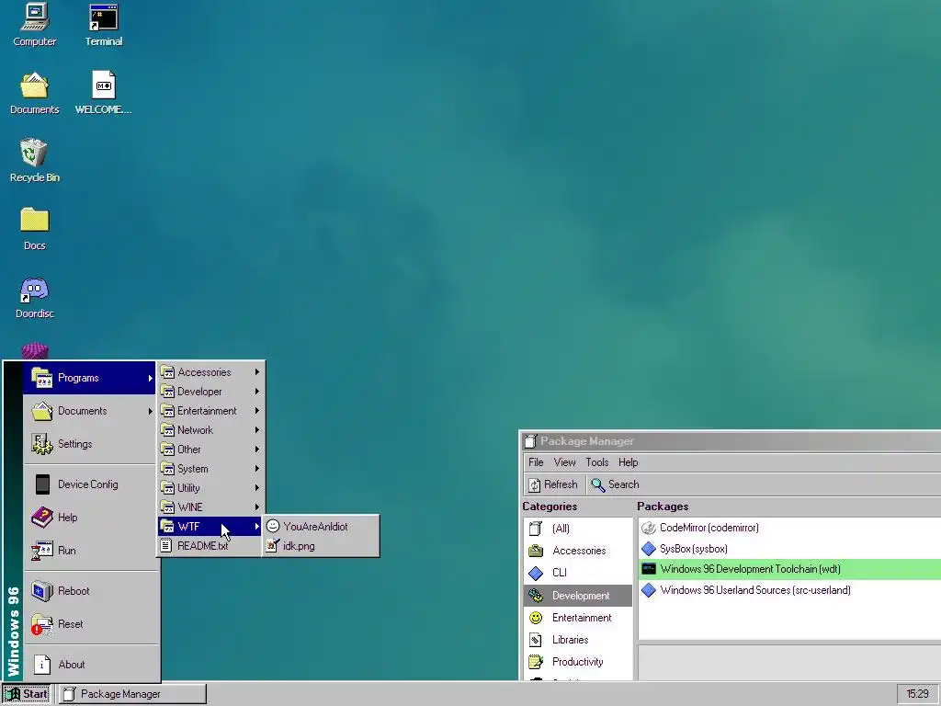Select the (All) category
The image size is (941, 706).
pyautogui.click(x=577, y=529)
